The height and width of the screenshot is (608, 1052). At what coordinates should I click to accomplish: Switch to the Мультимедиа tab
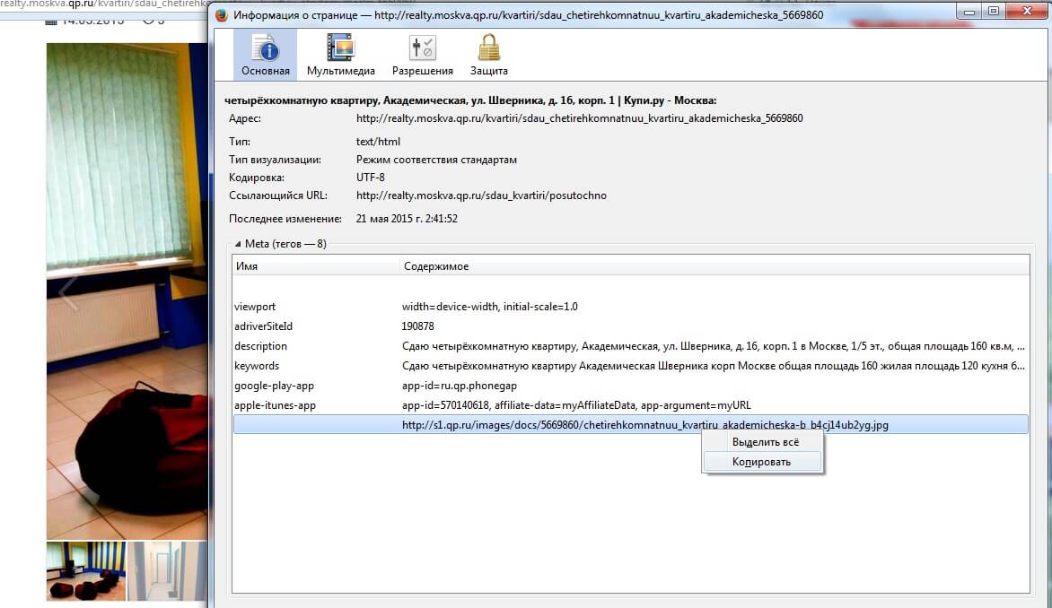[341, 55]
